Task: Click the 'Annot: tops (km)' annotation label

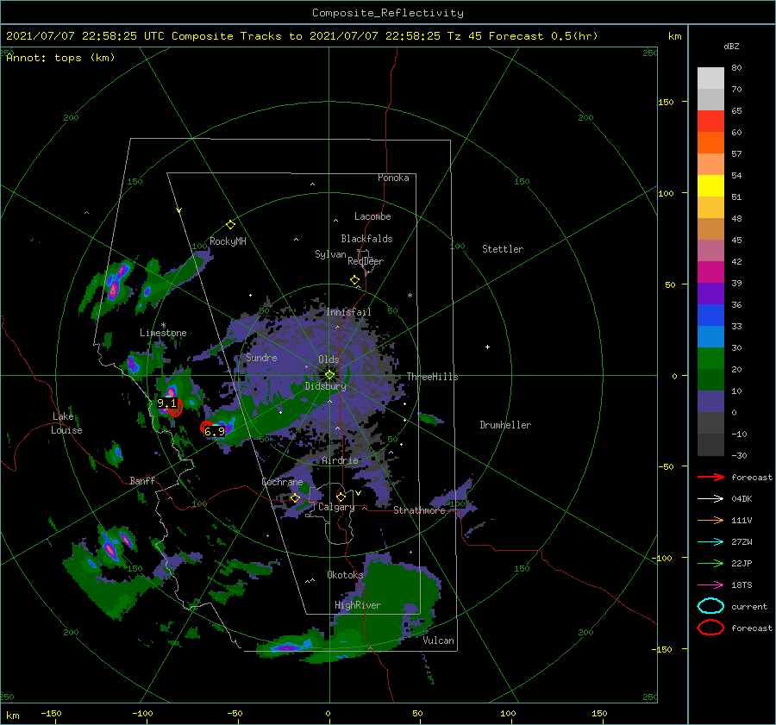Action: 60,58
